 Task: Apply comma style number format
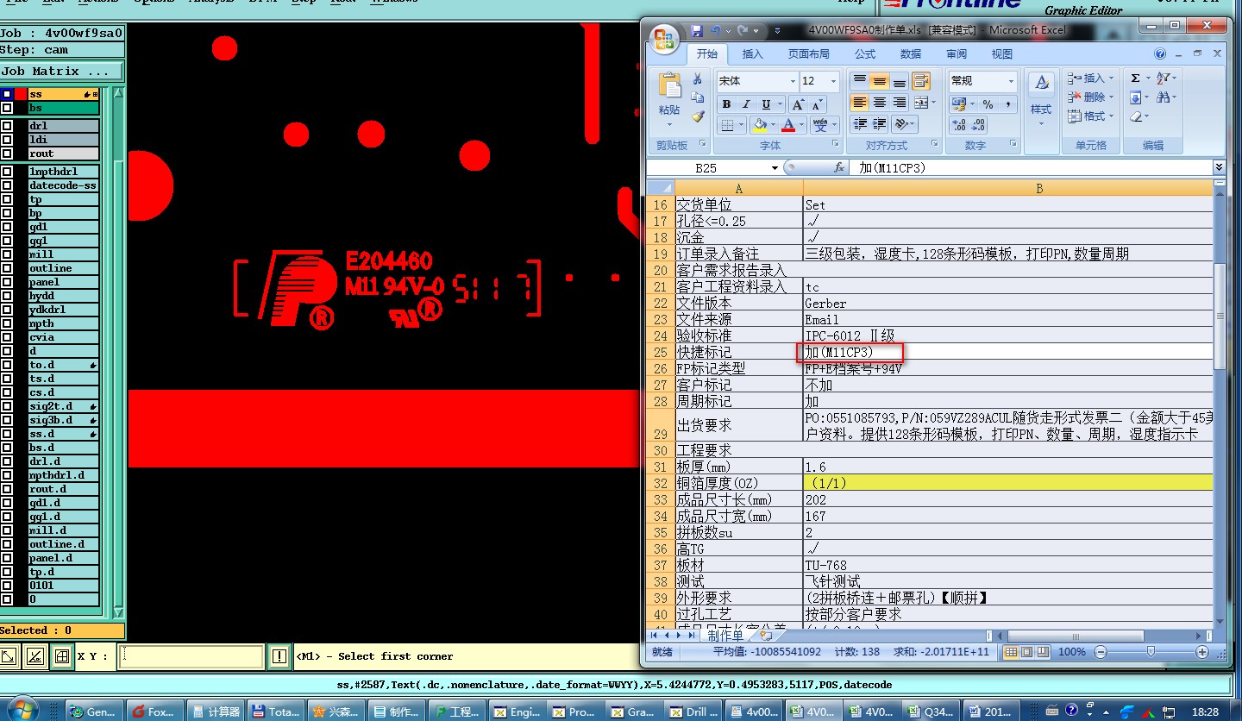[1007, 104]
